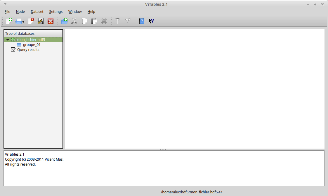Click the Cut scissors icon

point(74,21)
